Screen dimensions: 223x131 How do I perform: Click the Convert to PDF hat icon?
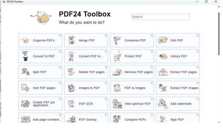(x=25, y=56)
